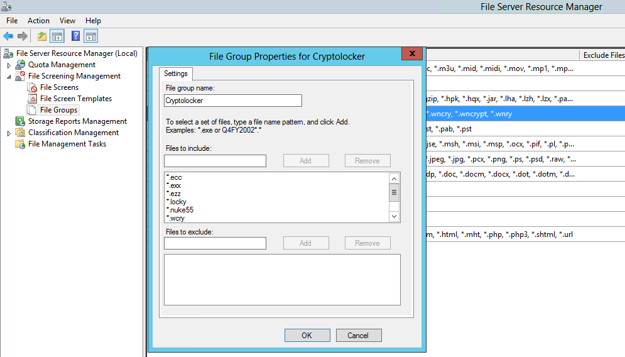Click the Cancel button
Viewport: 625px width, 357px height.
[x=358, y=336]
